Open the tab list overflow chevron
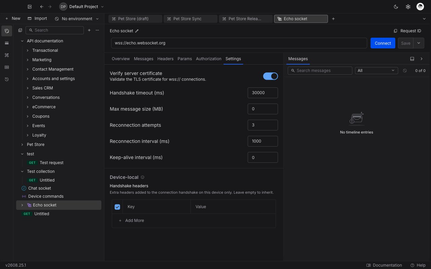The height and width of the screenshot is (269, 431). pyautogui.click(x=424, y=19)
